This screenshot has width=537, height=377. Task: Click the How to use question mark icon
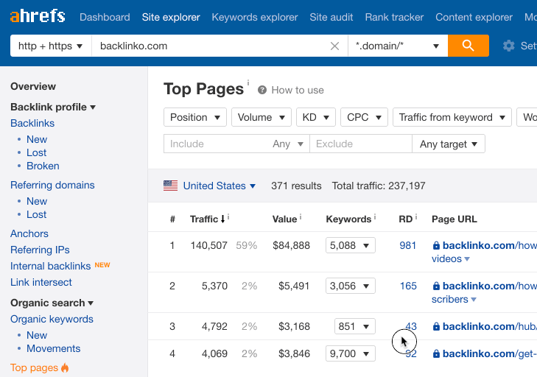[262, 90]
